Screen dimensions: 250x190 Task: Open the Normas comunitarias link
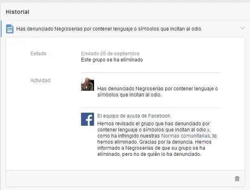tap(185, 136)
